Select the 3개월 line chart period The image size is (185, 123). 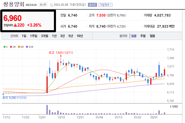click(45, 36)
